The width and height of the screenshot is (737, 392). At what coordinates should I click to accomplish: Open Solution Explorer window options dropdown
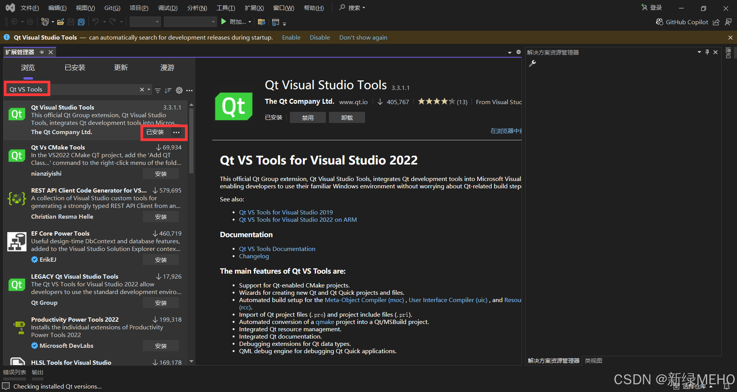[699, 52]
